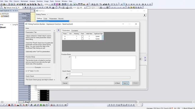Click the red-roofed icon in bottom plot toolbar
Screen dimensions: 195x109
pyautogui.click(x=9, y=105)
